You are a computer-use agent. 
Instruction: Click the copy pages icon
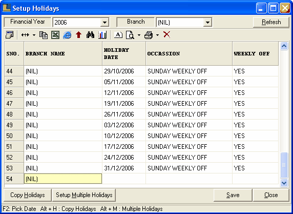(44, 35)
